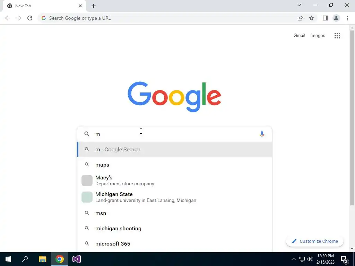The width and height of the screenshot is (355, 266).
Task: Open the Google apps grid
Action: click(337, 36)
